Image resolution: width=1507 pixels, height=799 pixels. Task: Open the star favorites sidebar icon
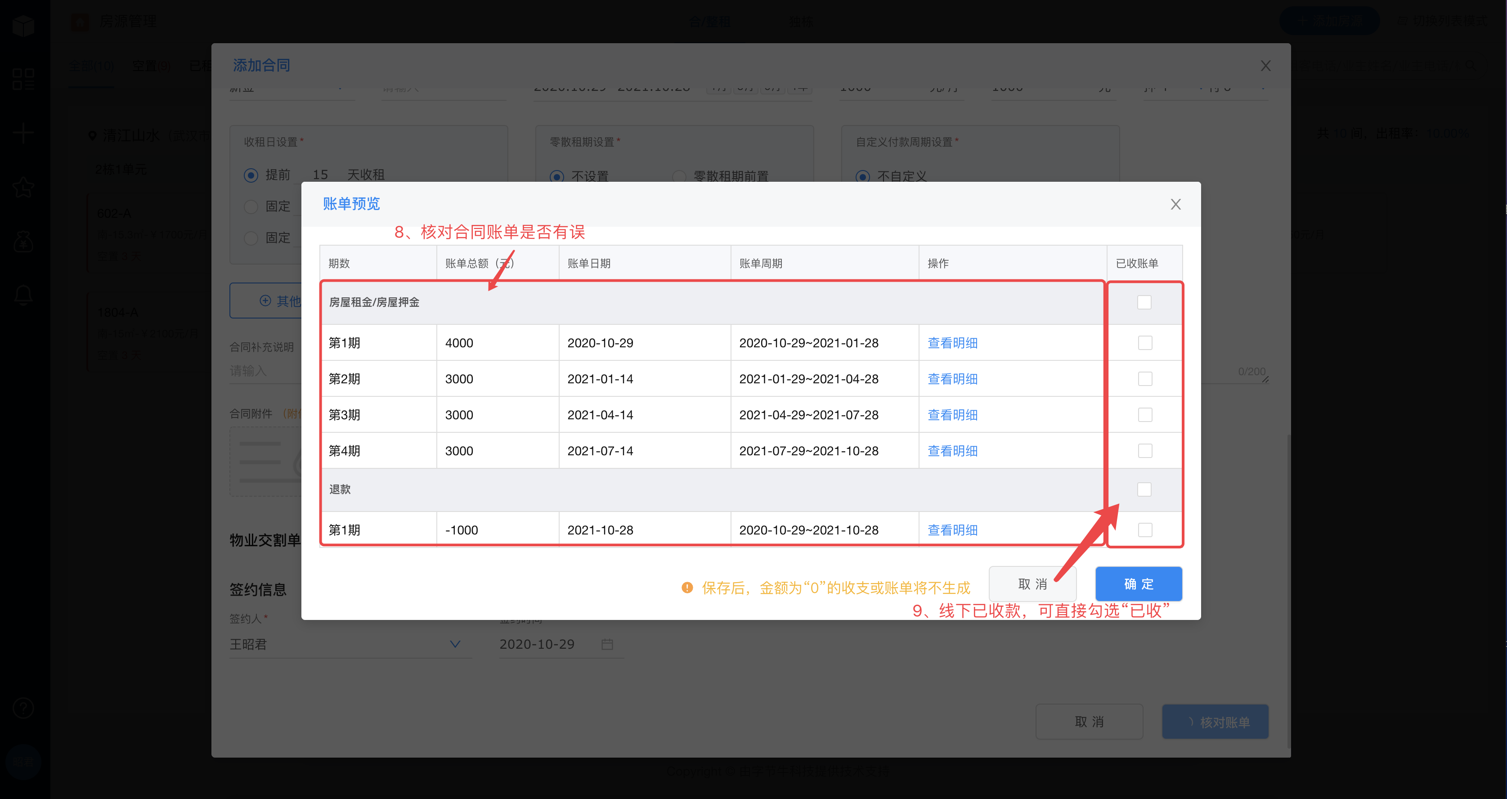(23, 187)
